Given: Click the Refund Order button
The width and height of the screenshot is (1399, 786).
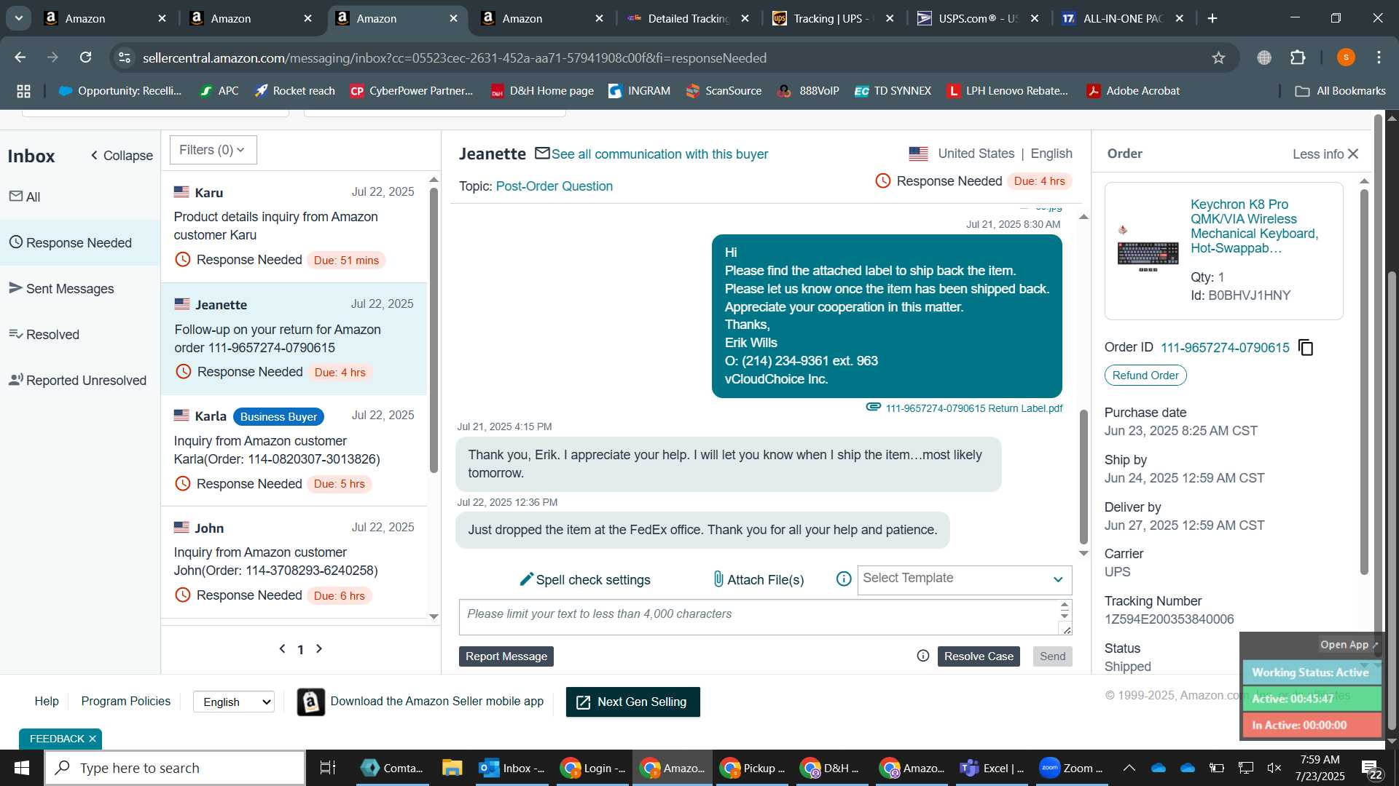Looking at the screenshot, I should pos(1145,376).
